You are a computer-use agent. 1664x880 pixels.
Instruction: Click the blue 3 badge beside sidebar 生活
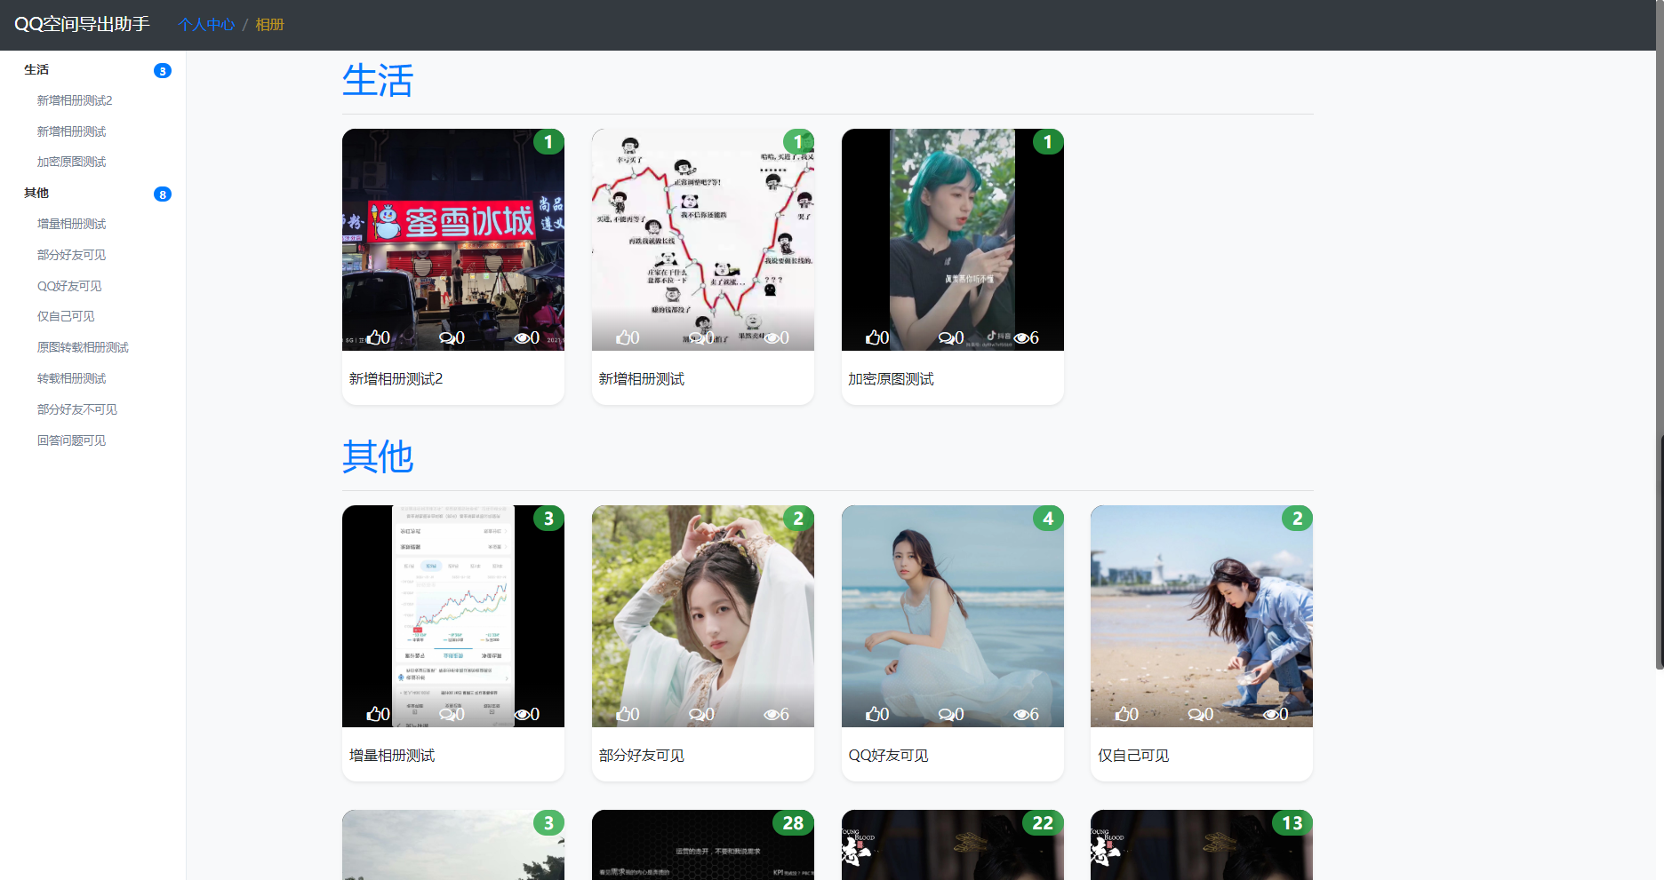pos(163,71)
